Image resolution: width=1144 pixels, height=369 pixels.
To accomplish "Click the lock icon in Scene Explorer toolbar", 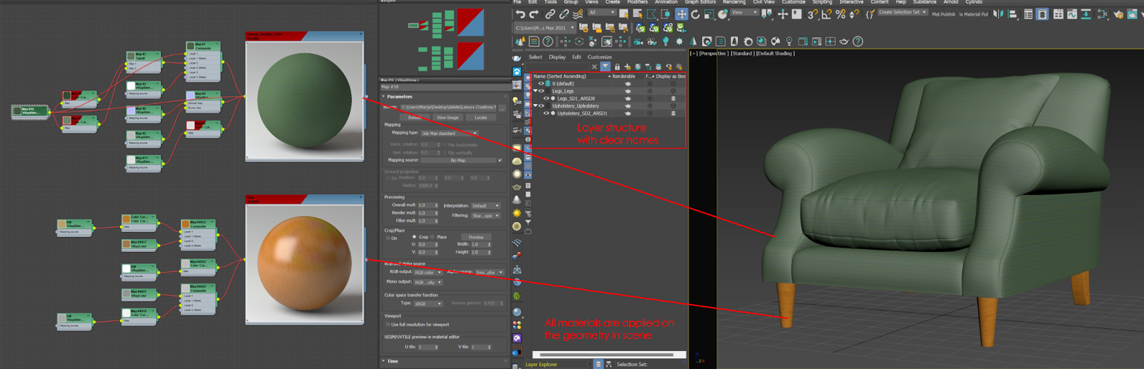I will pyautogui.click(x=617, y=67).
